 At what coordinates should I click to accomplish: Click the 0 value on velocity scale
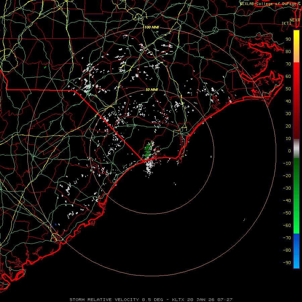290,151
